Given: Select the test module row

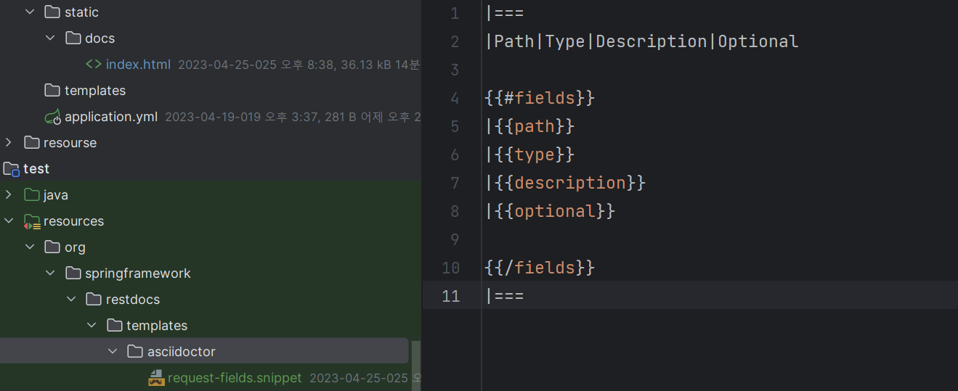Looking at the screenshot, I should point(36,168).
